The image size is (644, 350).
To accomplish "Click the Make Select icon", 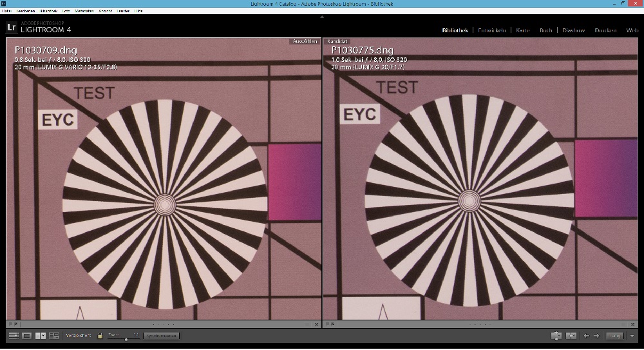I will [x=571, y=336].
